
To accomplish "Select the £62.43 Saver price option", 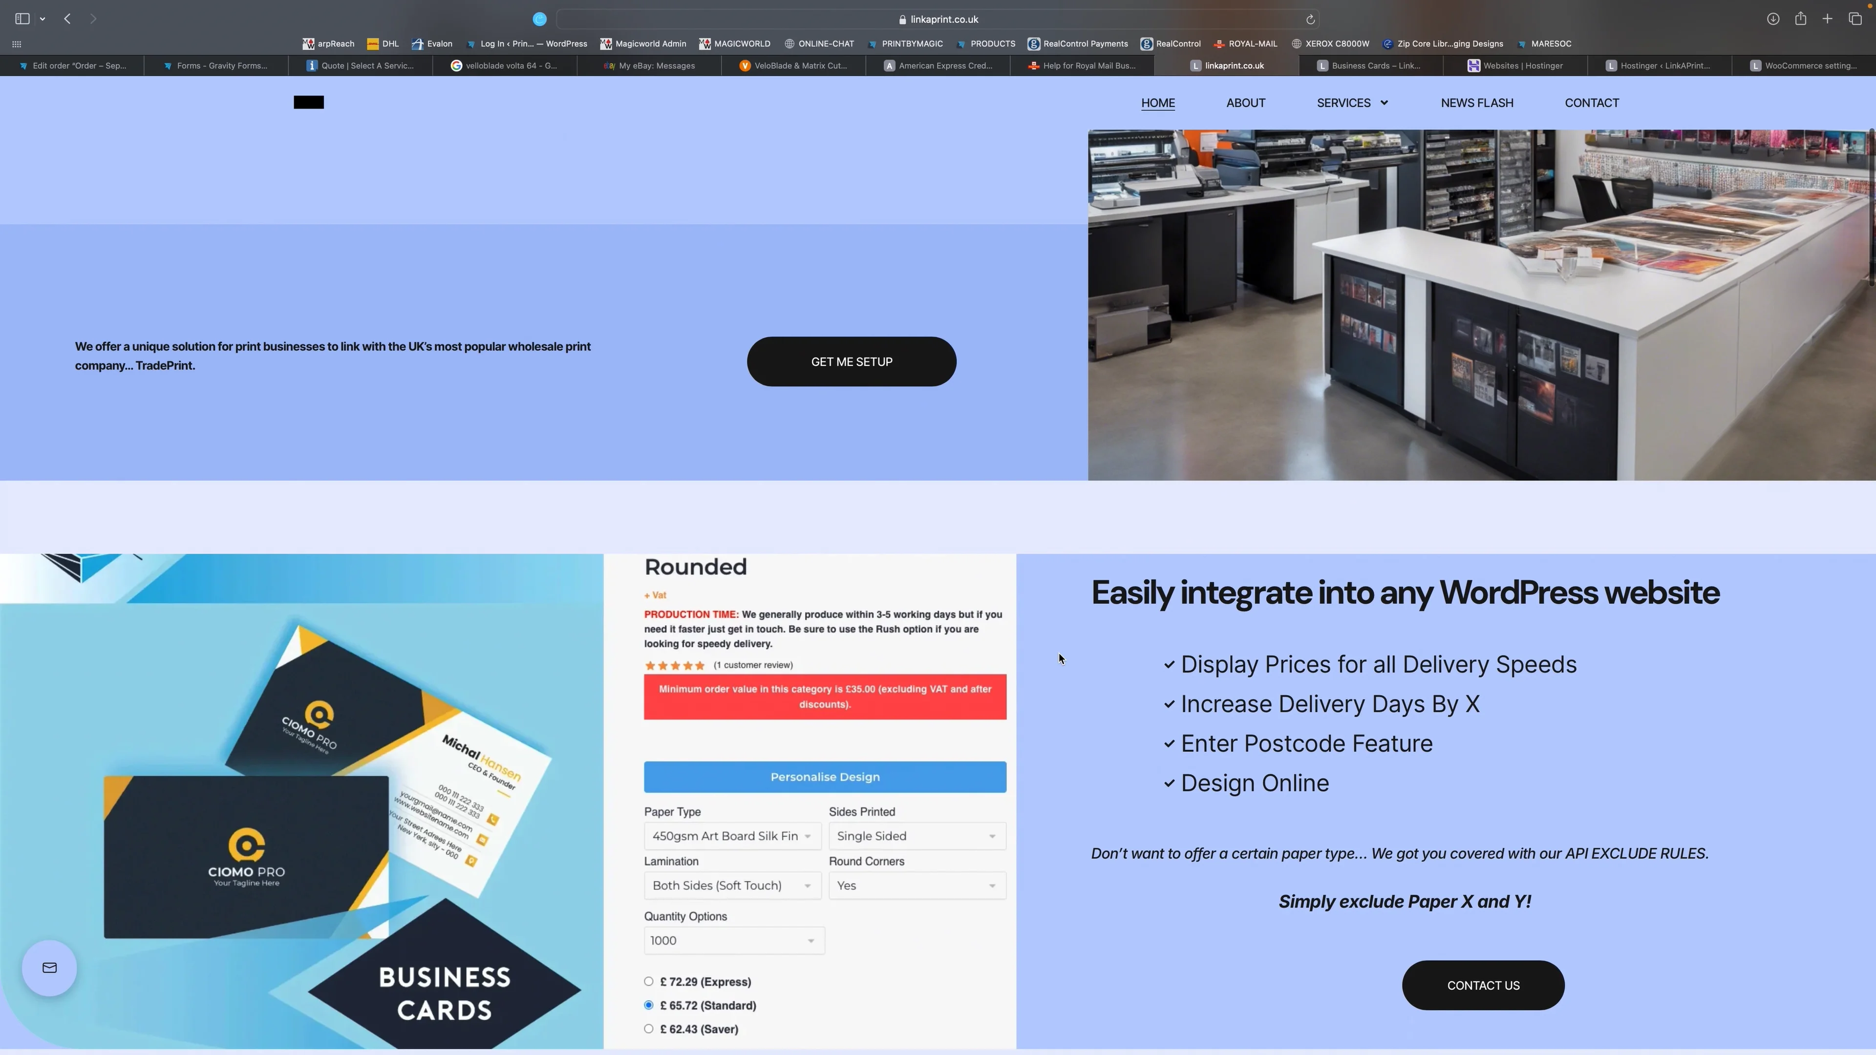I will (648, 1029).
